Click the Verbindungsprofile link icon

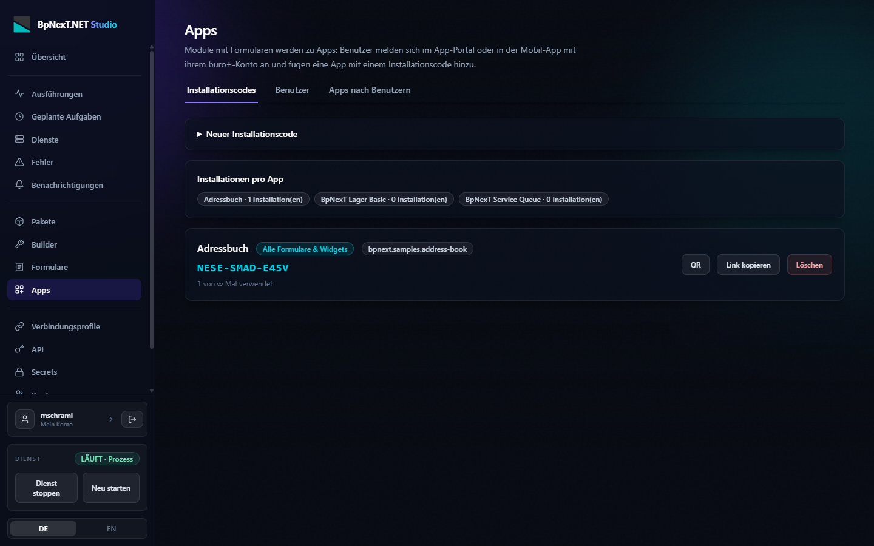[19, 326]
